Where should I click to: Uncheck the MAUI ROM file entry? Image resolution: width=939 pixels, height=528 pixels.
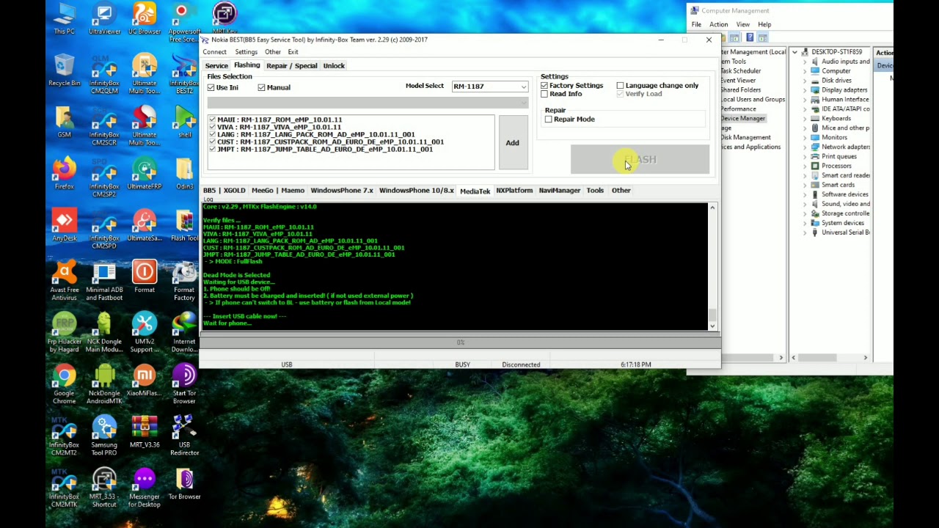212,120
